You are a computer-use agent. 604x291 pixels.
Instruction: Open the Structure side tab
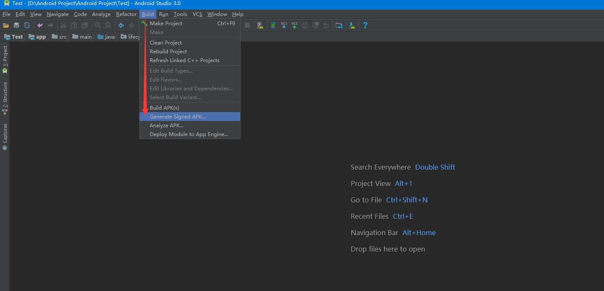[x=5, y=98]
